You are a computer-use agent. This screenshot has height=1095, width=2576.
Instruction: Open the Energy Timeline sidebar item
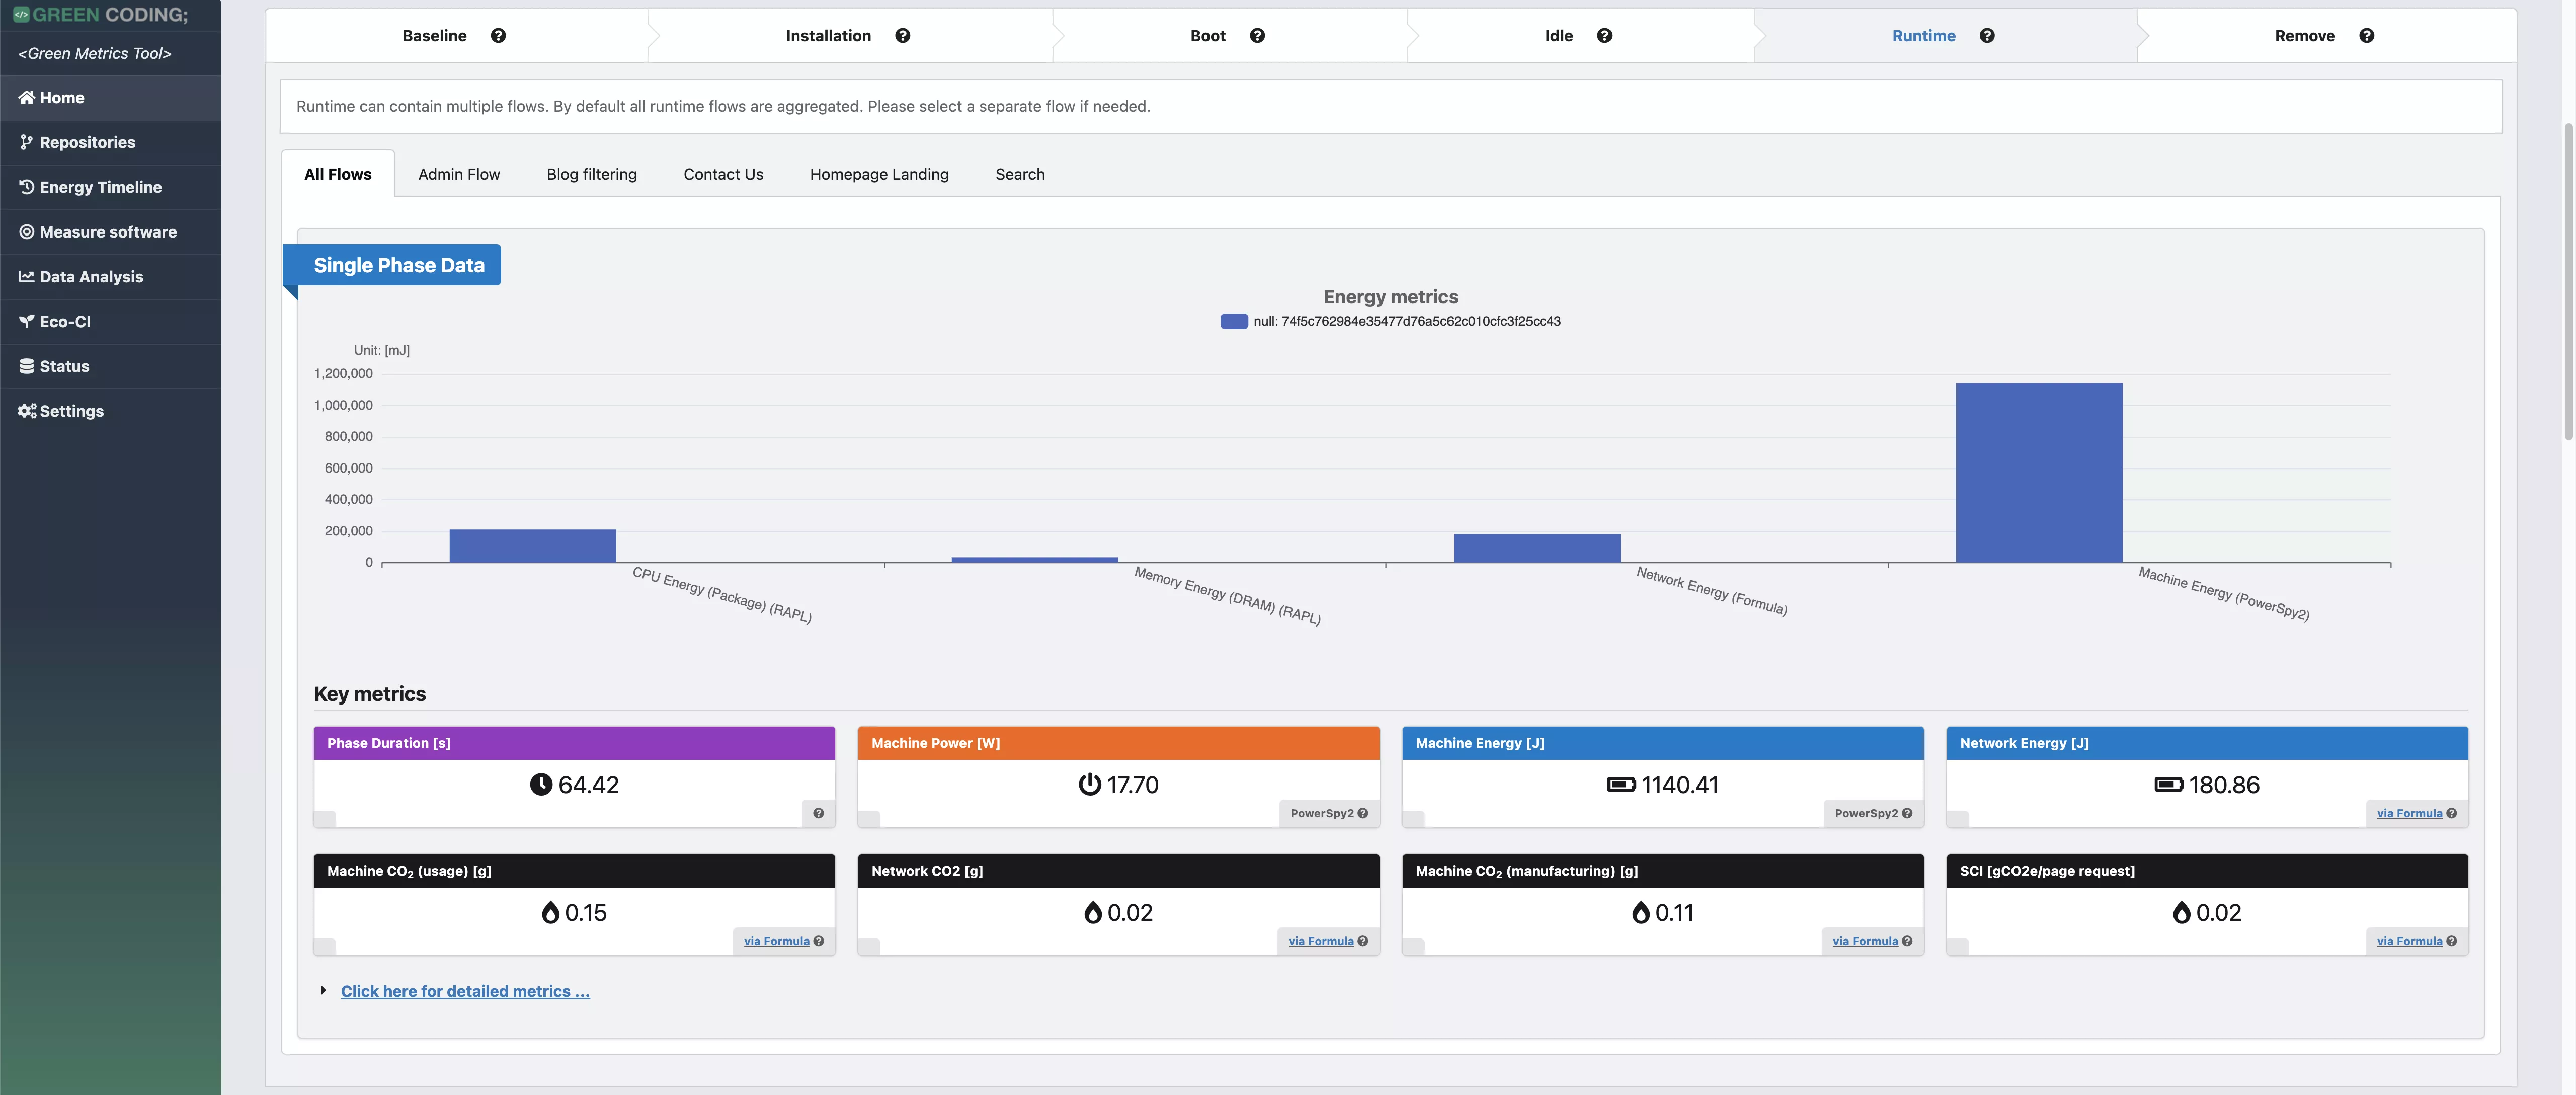(100, 187)
